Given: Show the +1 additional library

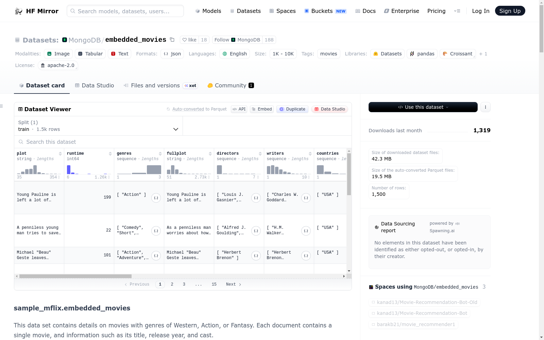Looking at the screenshot, I should [x=483, y=54].
